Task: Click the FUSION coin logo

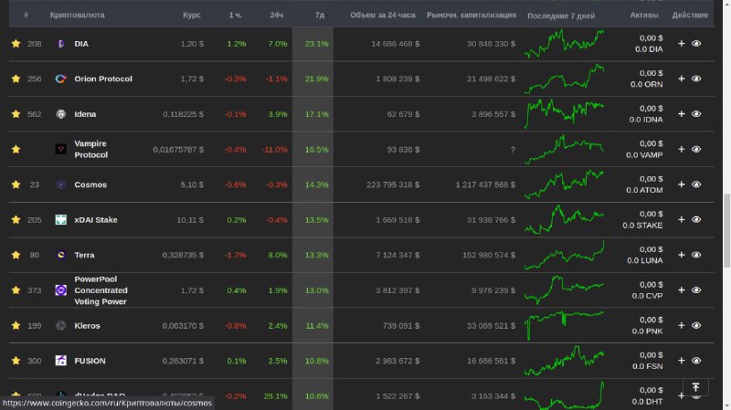Action: 60,361
